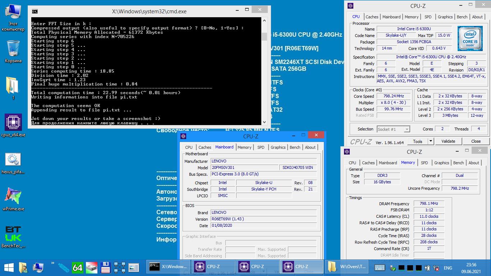Open SPD tab in the Memory CPU-Z window
The image size is (491, 276).
point(424,163)
